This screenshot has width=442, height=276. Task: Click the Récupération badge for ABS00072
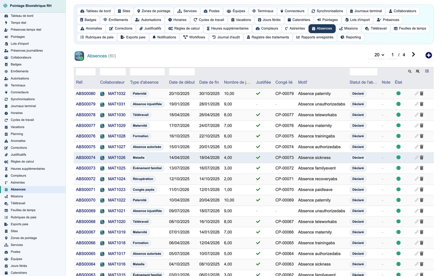(143, 179)
